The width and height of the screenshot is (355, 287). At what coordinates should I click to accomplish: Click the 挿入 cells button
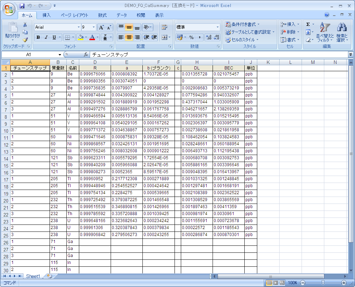click(x=290, y=24)
